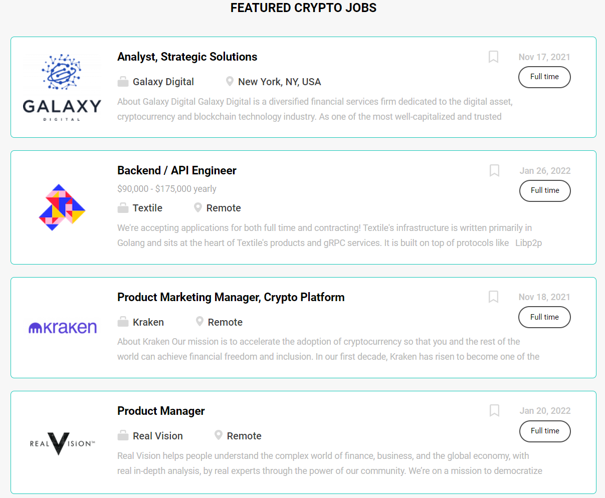Screen dimensions: 605x498
Task: Click the briefcase icon beside Textile
Action: [x=123, y=208]
